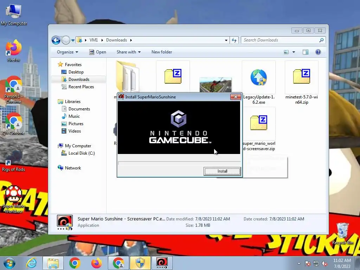Open My Computer desktop icon
Screen dimensions: 360x270
[x=14, y=14]
